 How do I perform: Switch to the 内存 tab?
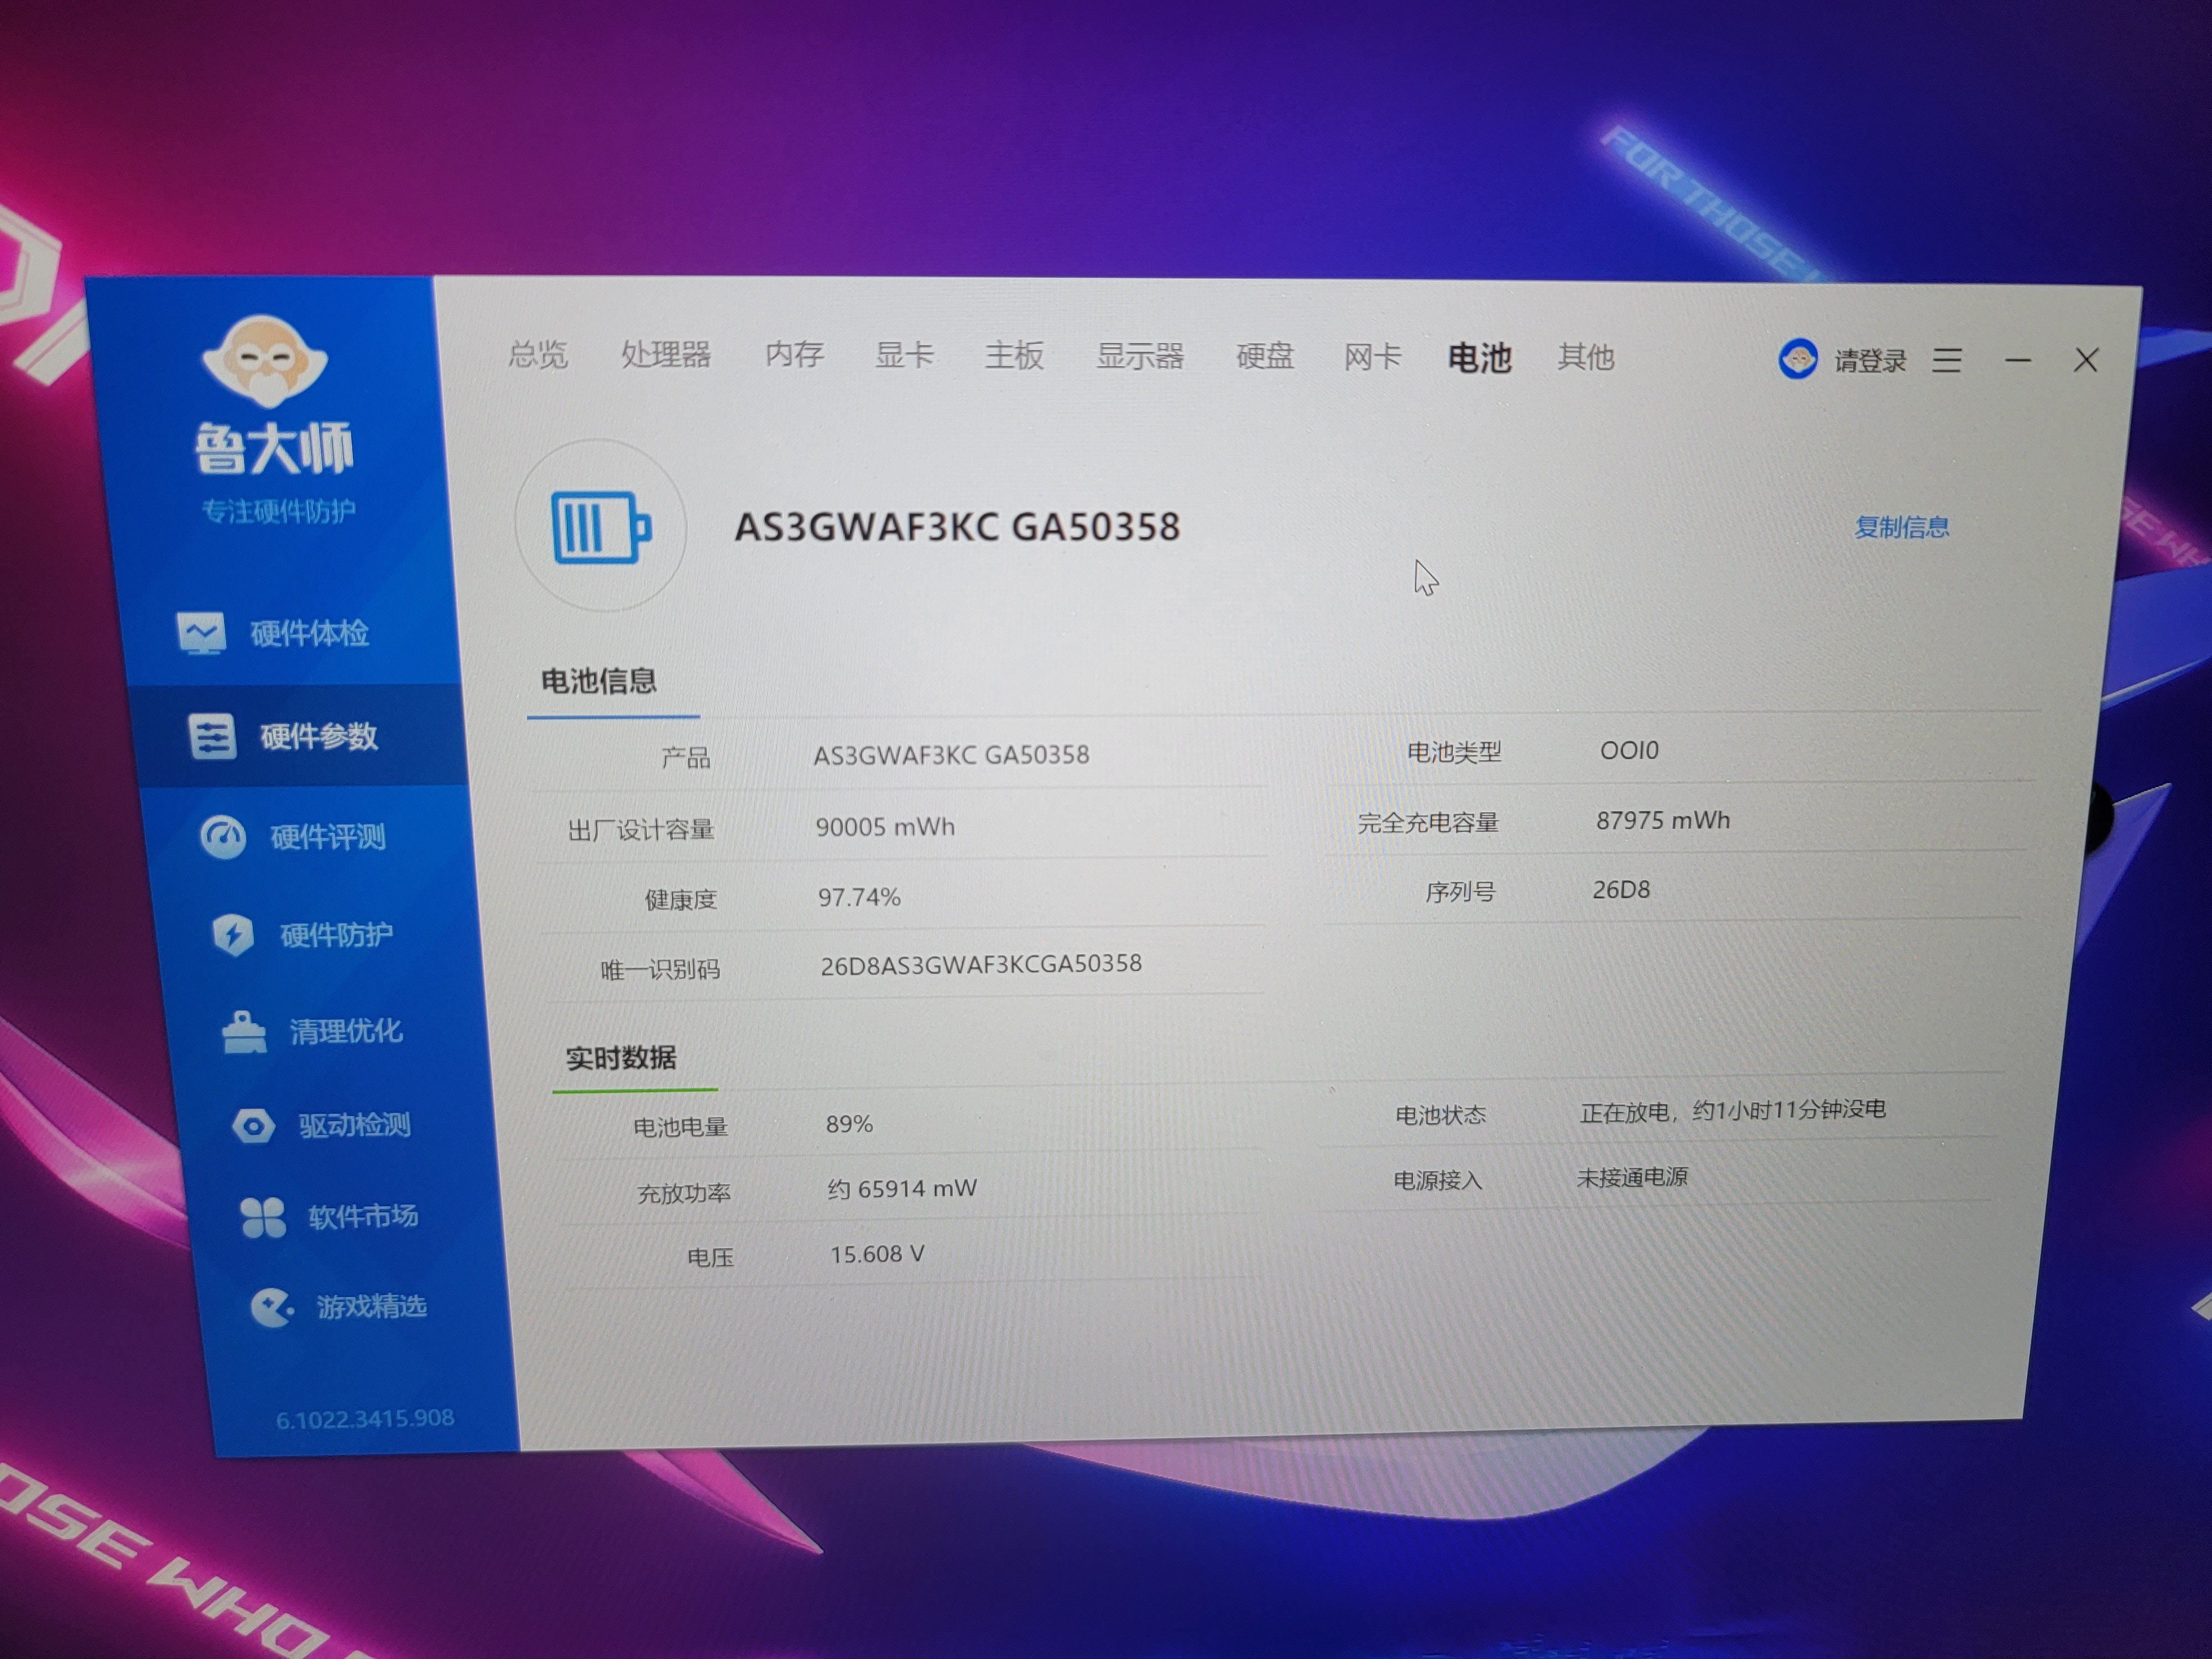coord(795,355)
